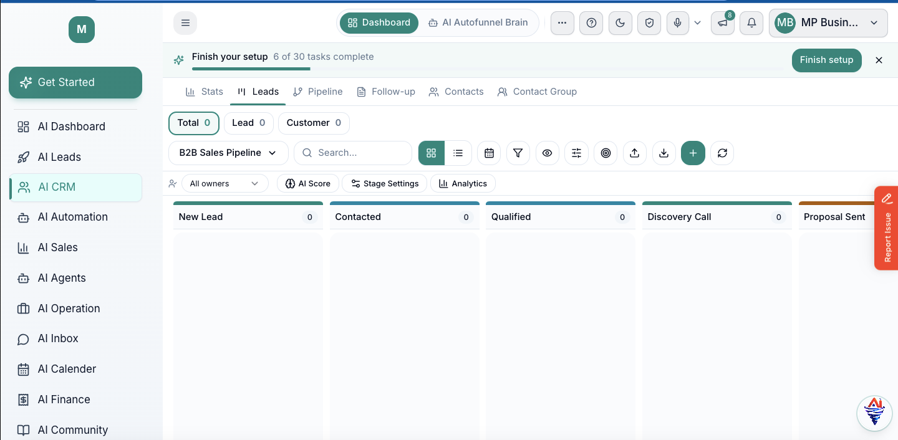Click the setup progress bar
The image size is (898, 440).
coord(488,69)
